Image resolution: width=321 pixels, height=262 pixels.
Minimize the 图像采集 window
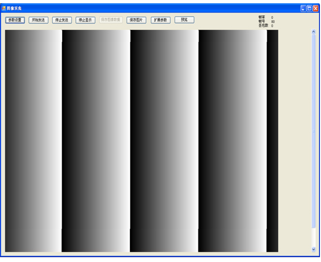(303, 9)
